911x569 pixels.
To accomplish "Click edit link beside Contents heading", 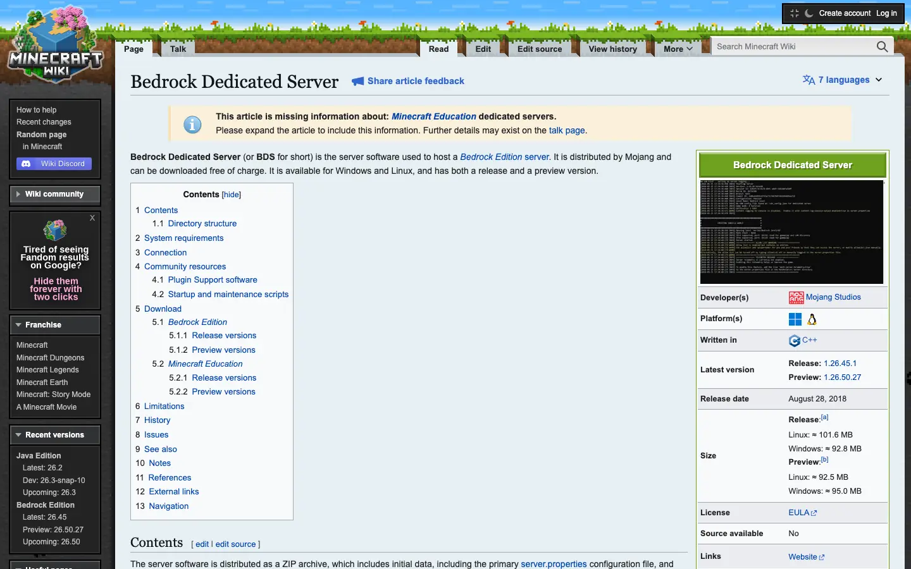I will pyautogui.click(x=202, y=544).
